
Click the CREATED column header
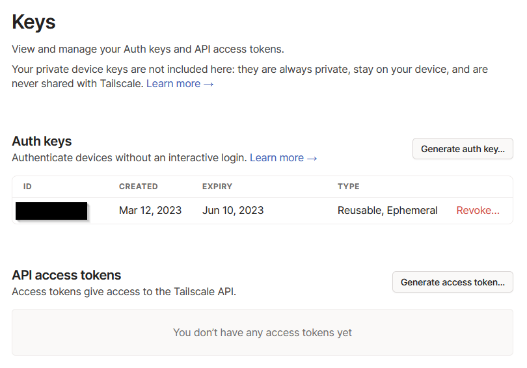click(138, 187)
